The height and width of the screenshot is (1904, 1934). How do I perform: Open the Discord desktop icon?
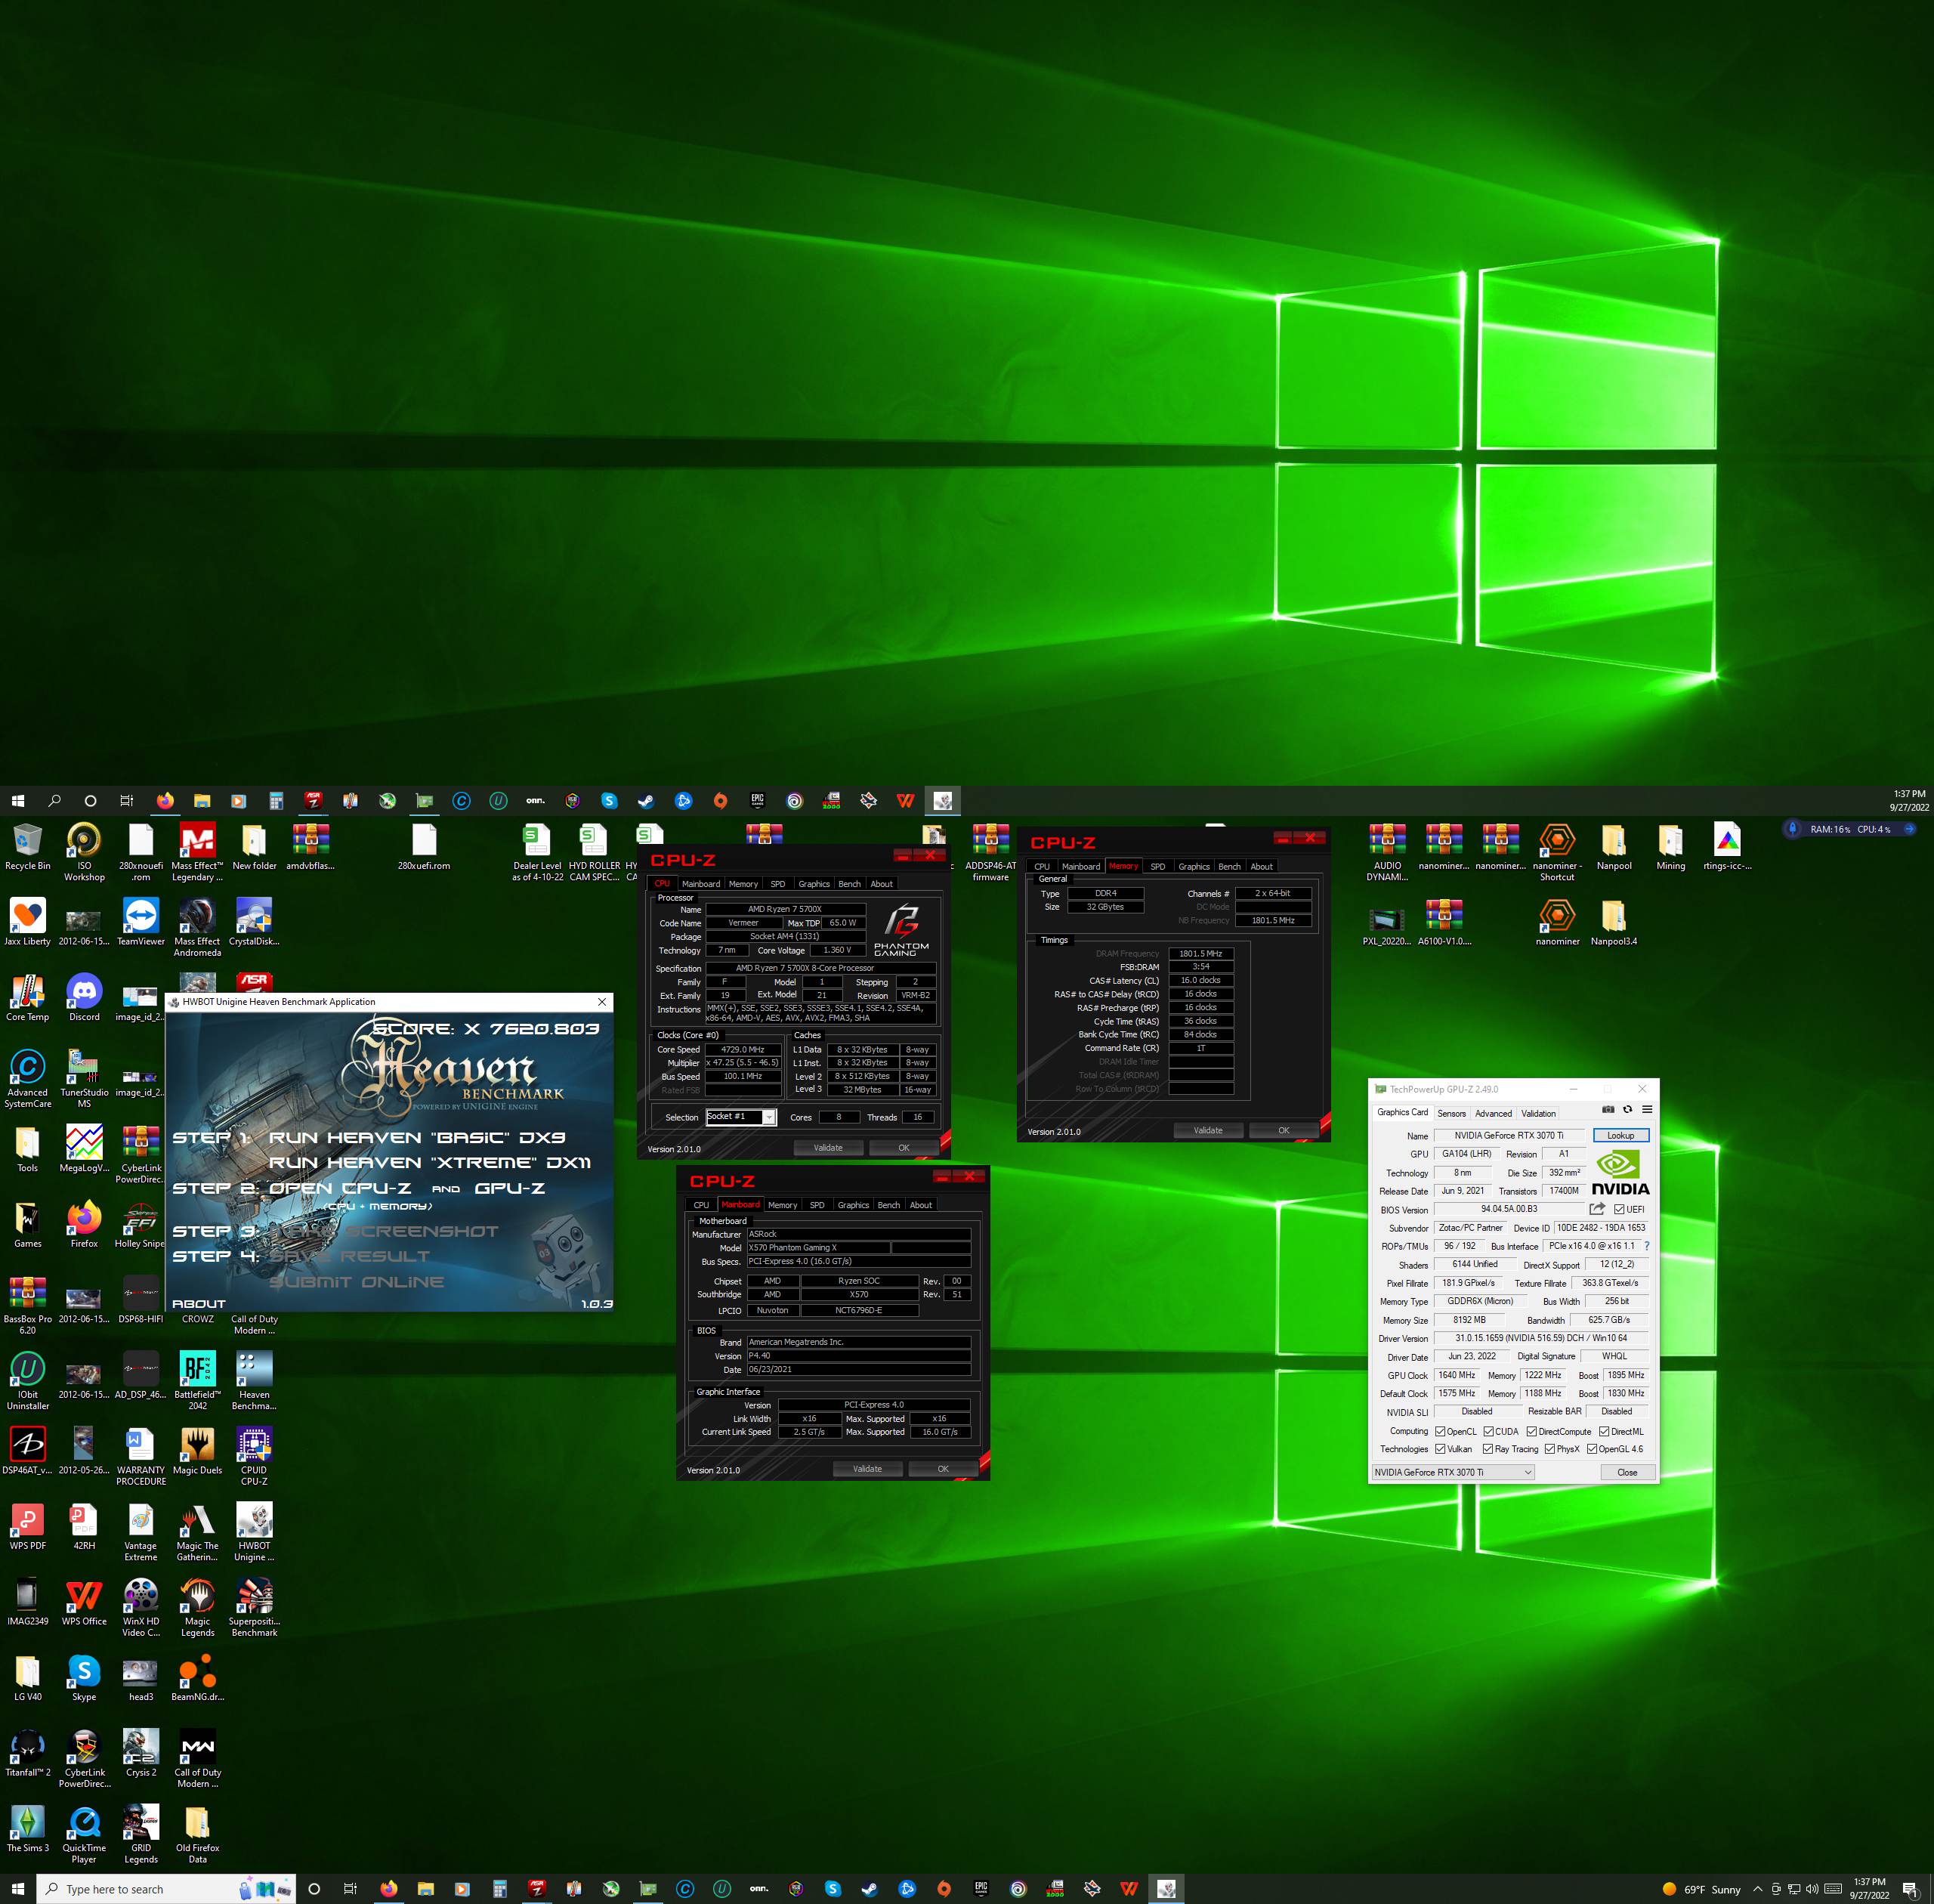point(84,998)
